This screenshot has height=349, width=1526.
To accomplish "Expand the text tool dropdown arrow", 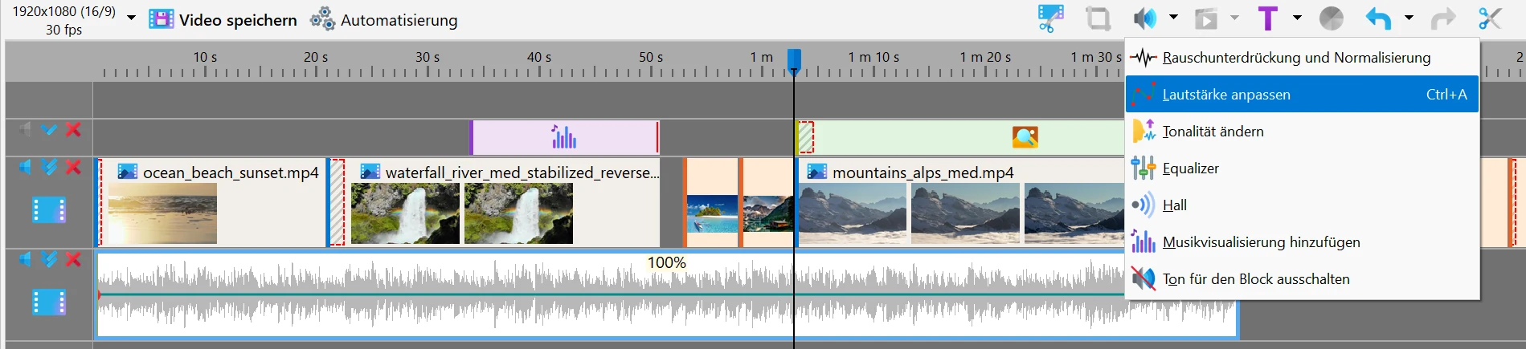I will pyautogui.click(x=1297, y=17).
